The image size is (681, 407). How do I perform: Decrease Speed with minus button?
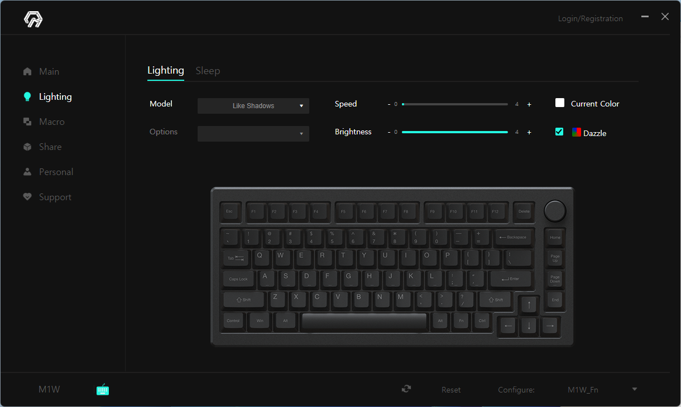[389, 104]
